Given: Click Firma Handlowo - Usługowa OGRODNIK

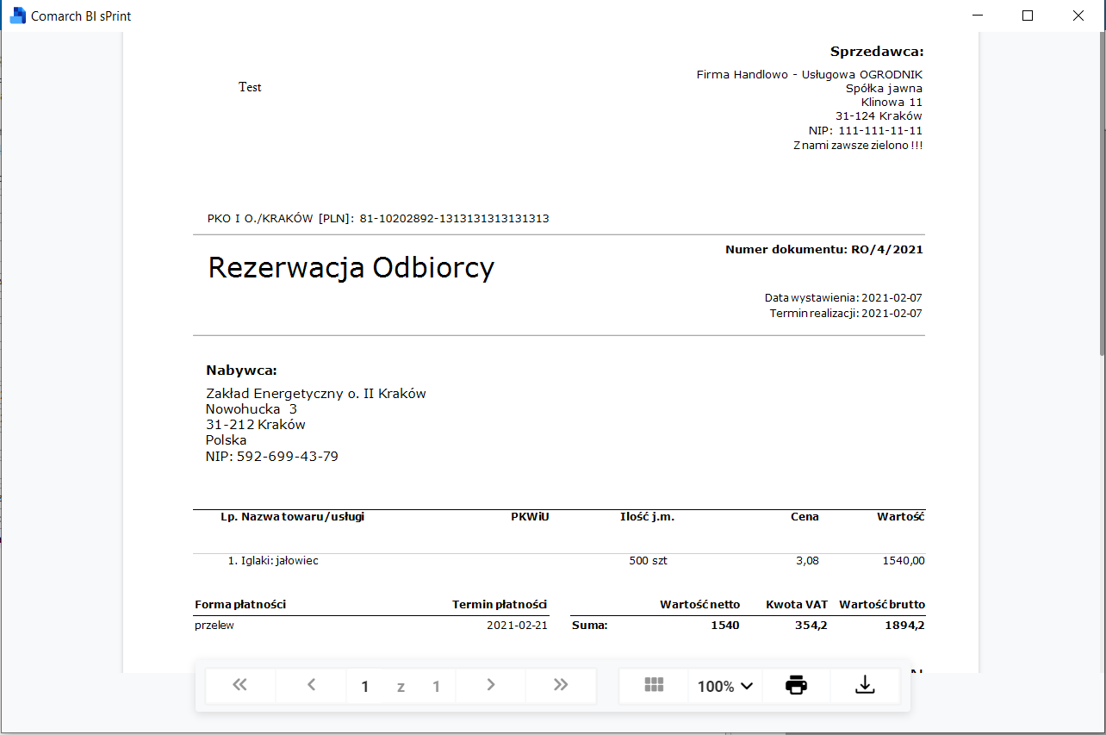Looking at the screenshot, I should click(x=810, y=75).
